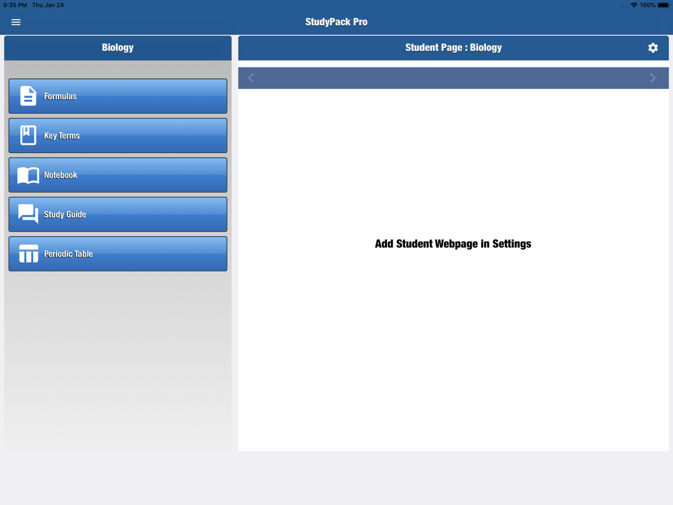Image resolution: width=673 pixels, height=505 pixels.
Task: Check the battery indicator in status bar
Action: pyautogui.click(x=664, y=5)
